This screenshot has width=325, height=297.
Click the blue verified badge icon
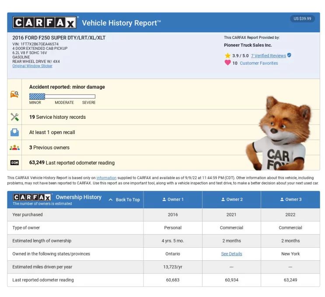click(289, 55)
